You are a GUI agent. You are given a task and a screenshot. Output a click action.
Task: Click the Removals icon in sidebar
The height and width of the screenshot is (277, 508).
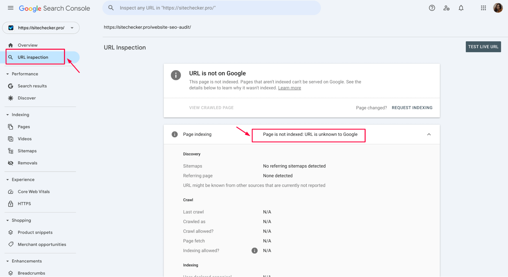(x=10, y=163)
